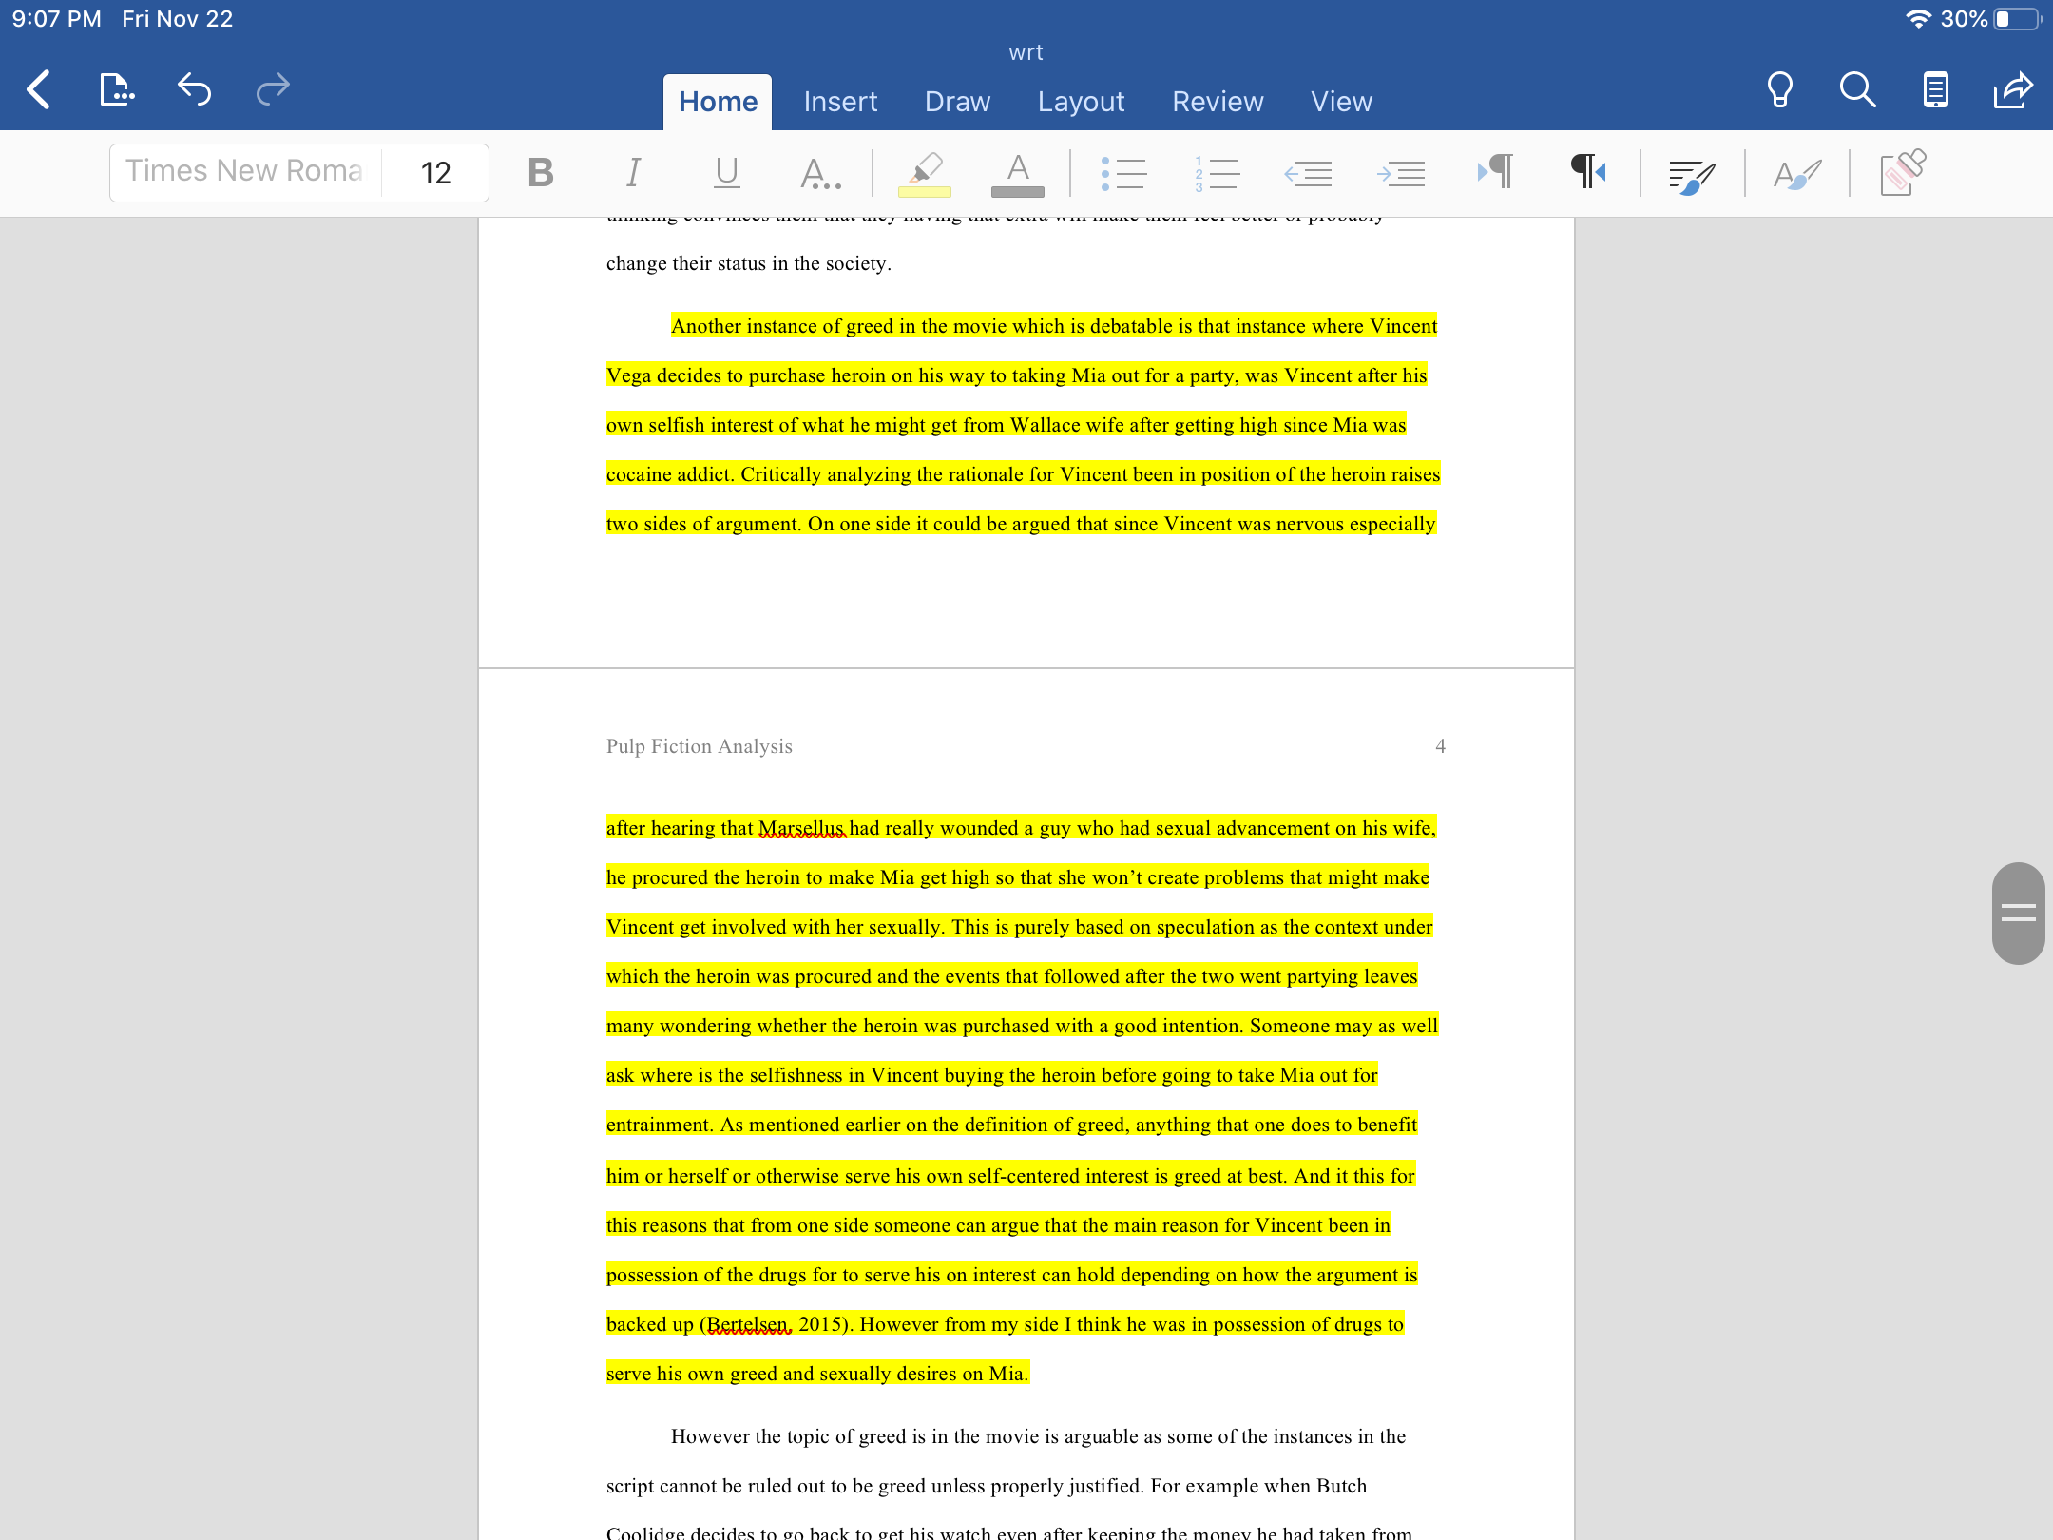The width and height of the screenshot is (2053, 1540).
Task: Tap the 9:07 PM status bar clock
Action: (x=56, y=19)
